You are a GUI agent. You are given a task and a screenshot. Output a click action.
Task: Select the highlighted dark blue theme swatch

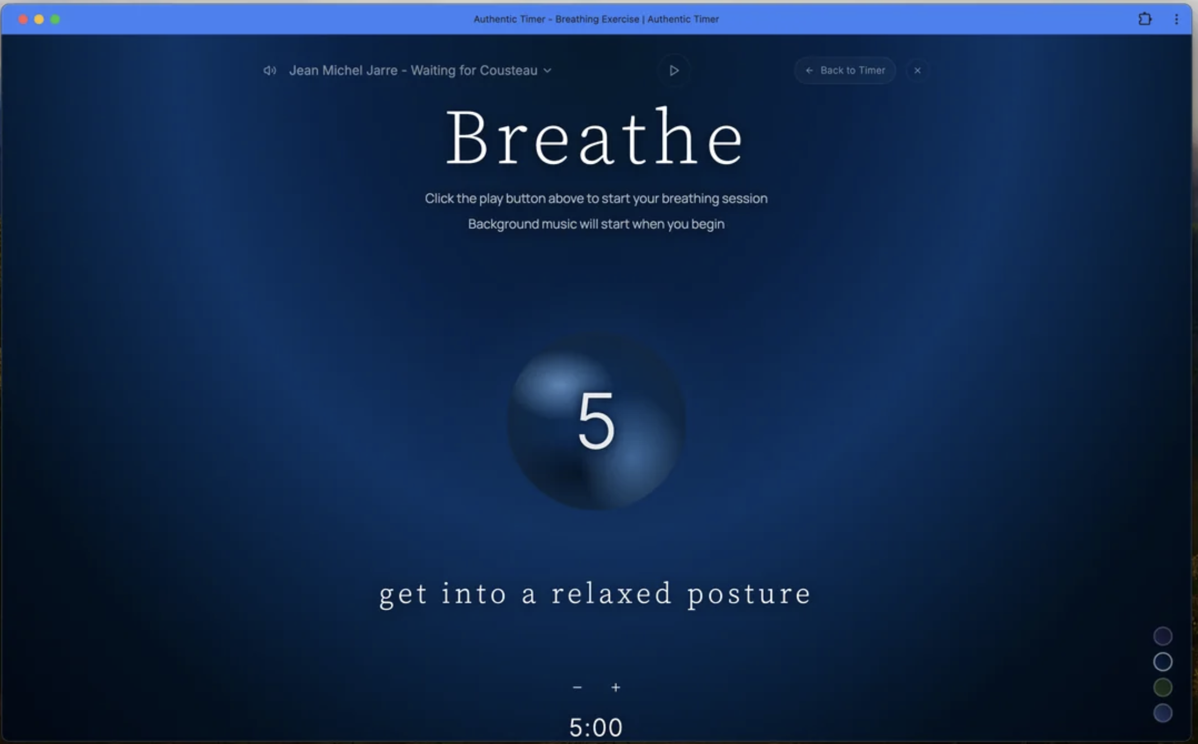pyautogui.click(x=1162, y=662)
